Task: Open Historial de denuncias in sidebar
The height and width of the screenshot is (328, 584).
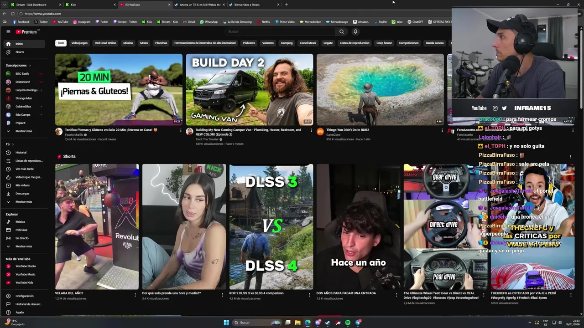Action: tap(25, 304)
